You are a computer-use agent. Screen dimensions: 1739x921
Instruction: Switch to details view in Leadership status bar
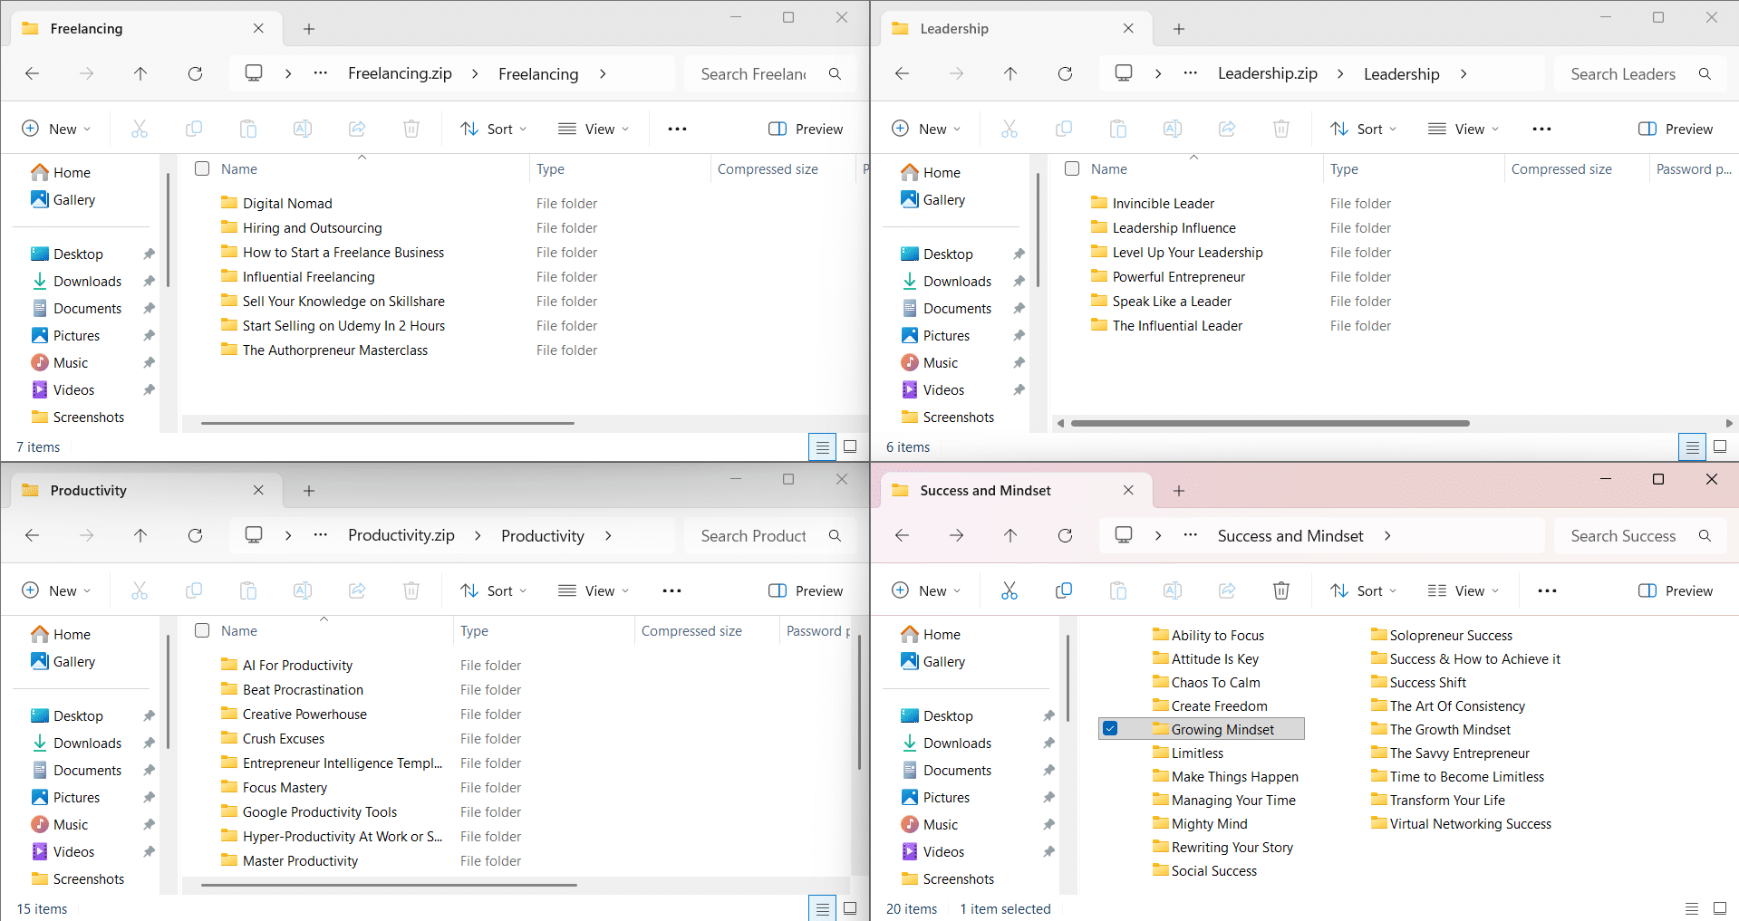click(x=1691, y=446)
